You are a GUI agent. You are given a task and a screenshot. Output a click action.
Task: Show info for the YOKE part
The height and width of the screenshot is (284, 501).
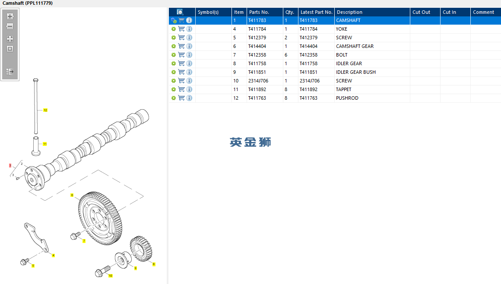coord(189,29)
